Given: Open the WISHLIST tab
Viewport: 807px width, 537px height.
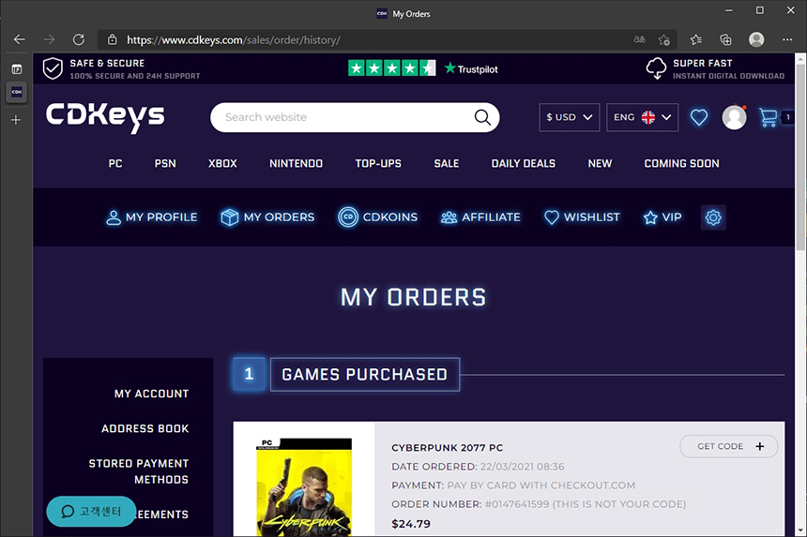Looking at the screenshot, I should point(582,217).
